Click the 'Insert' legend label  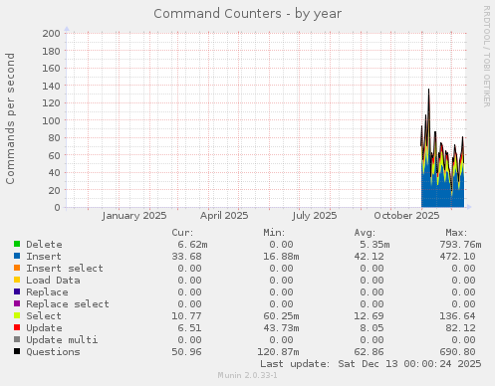tap(44, 257)
